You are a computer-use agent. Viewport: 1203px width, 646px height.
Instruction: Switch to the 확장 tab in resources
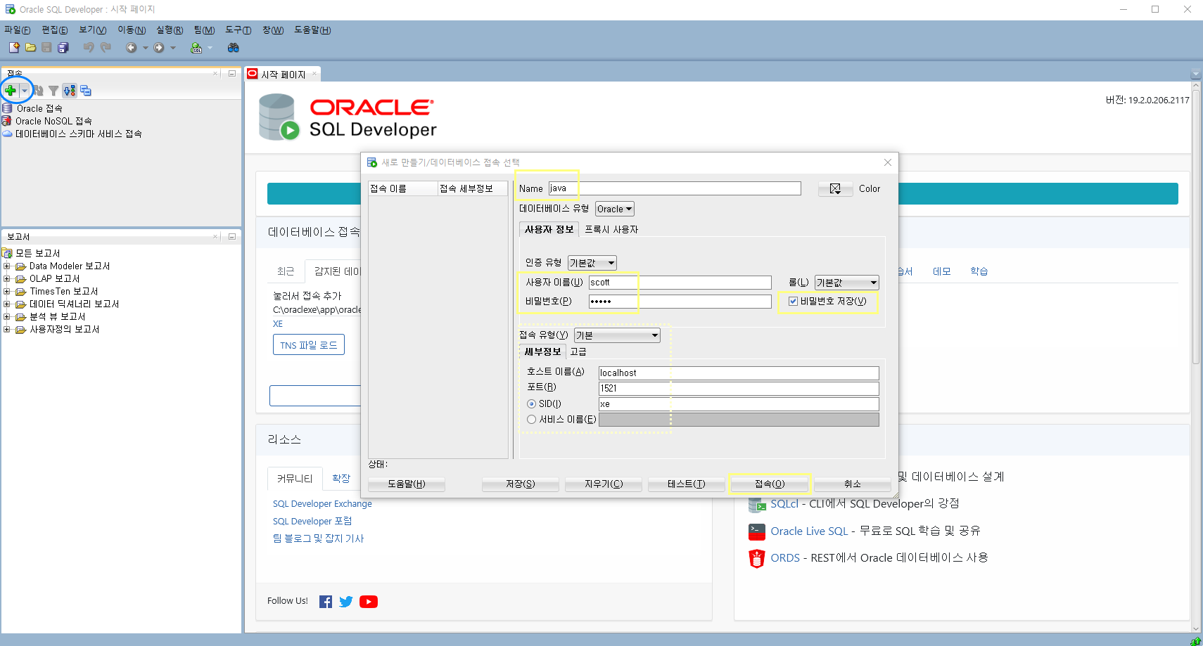(341, 478)
